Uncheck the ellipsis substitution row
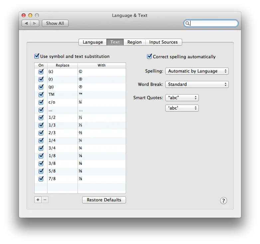Image resolution: width=260 pixels, height=244 pixels. (x=41, y=110)
